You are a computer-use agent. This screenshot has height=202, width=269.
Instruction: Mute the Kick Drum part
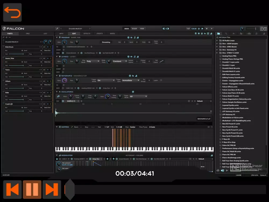48,47
